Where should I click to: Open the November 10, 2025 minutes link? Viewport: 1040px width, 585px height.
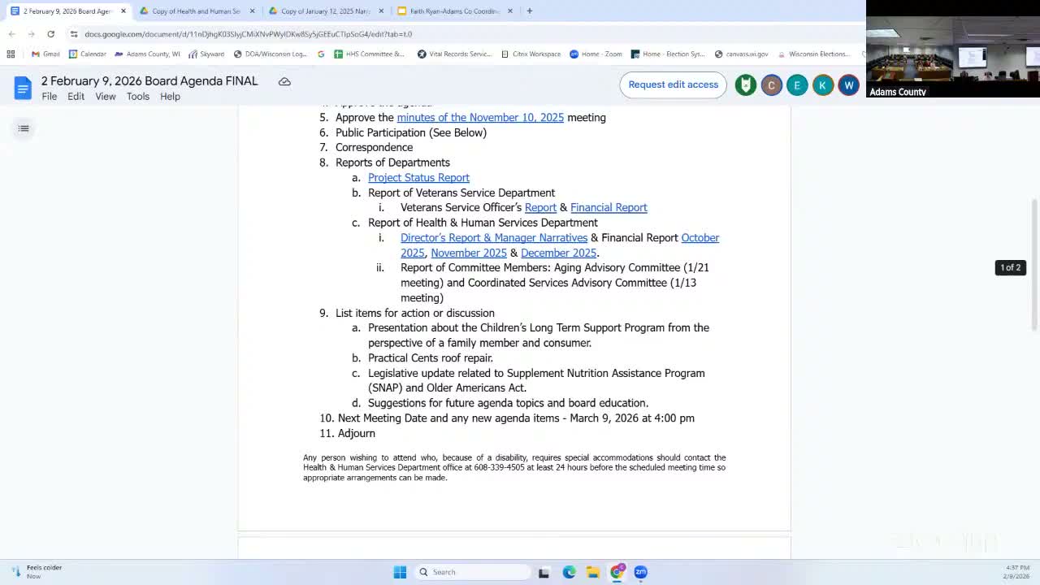tap(480, 118)
